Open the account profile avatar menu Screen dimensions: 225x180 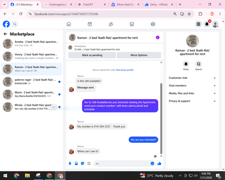[215, 24]
